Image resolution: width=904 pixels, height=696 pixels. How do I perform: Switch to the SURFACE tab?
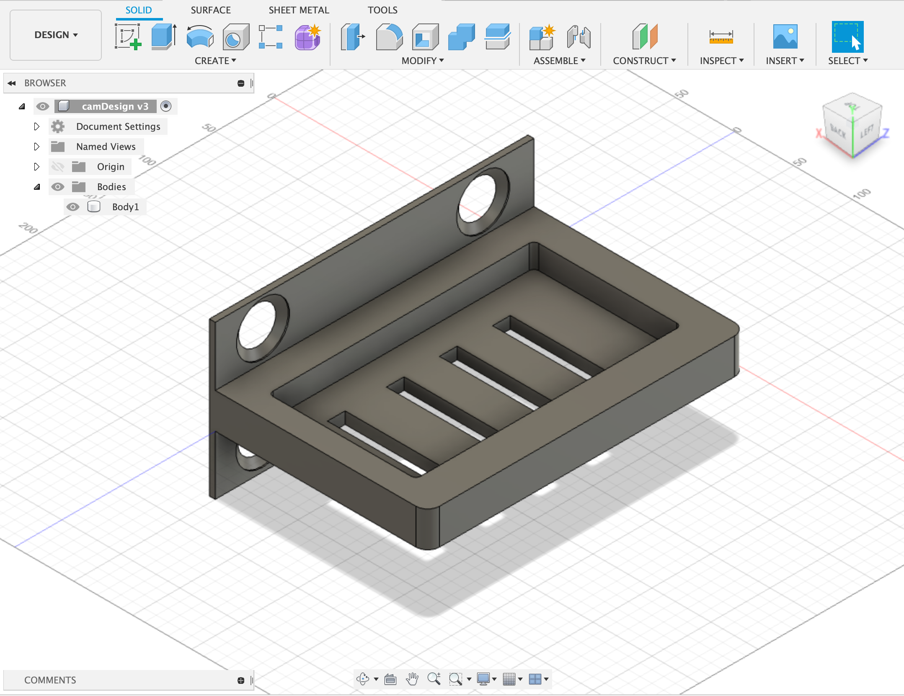click(210, 10)
